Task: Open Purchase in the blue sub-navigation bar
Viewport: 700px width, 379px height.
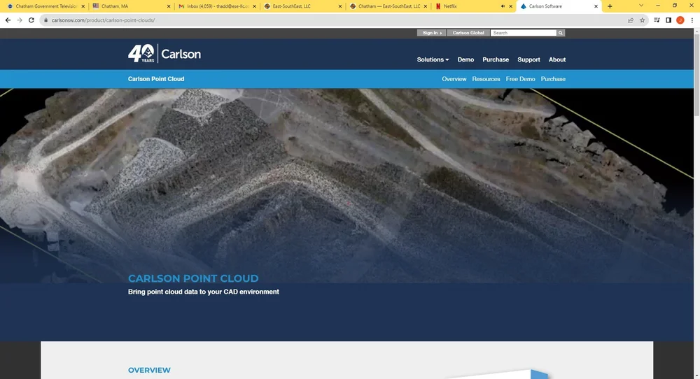Action: (553, 79)
